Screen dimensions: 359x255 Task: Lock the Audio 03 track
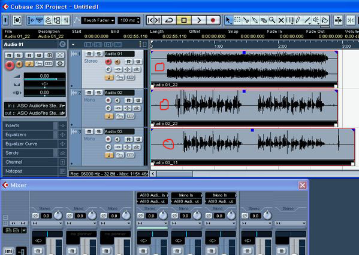coord(119,155)
